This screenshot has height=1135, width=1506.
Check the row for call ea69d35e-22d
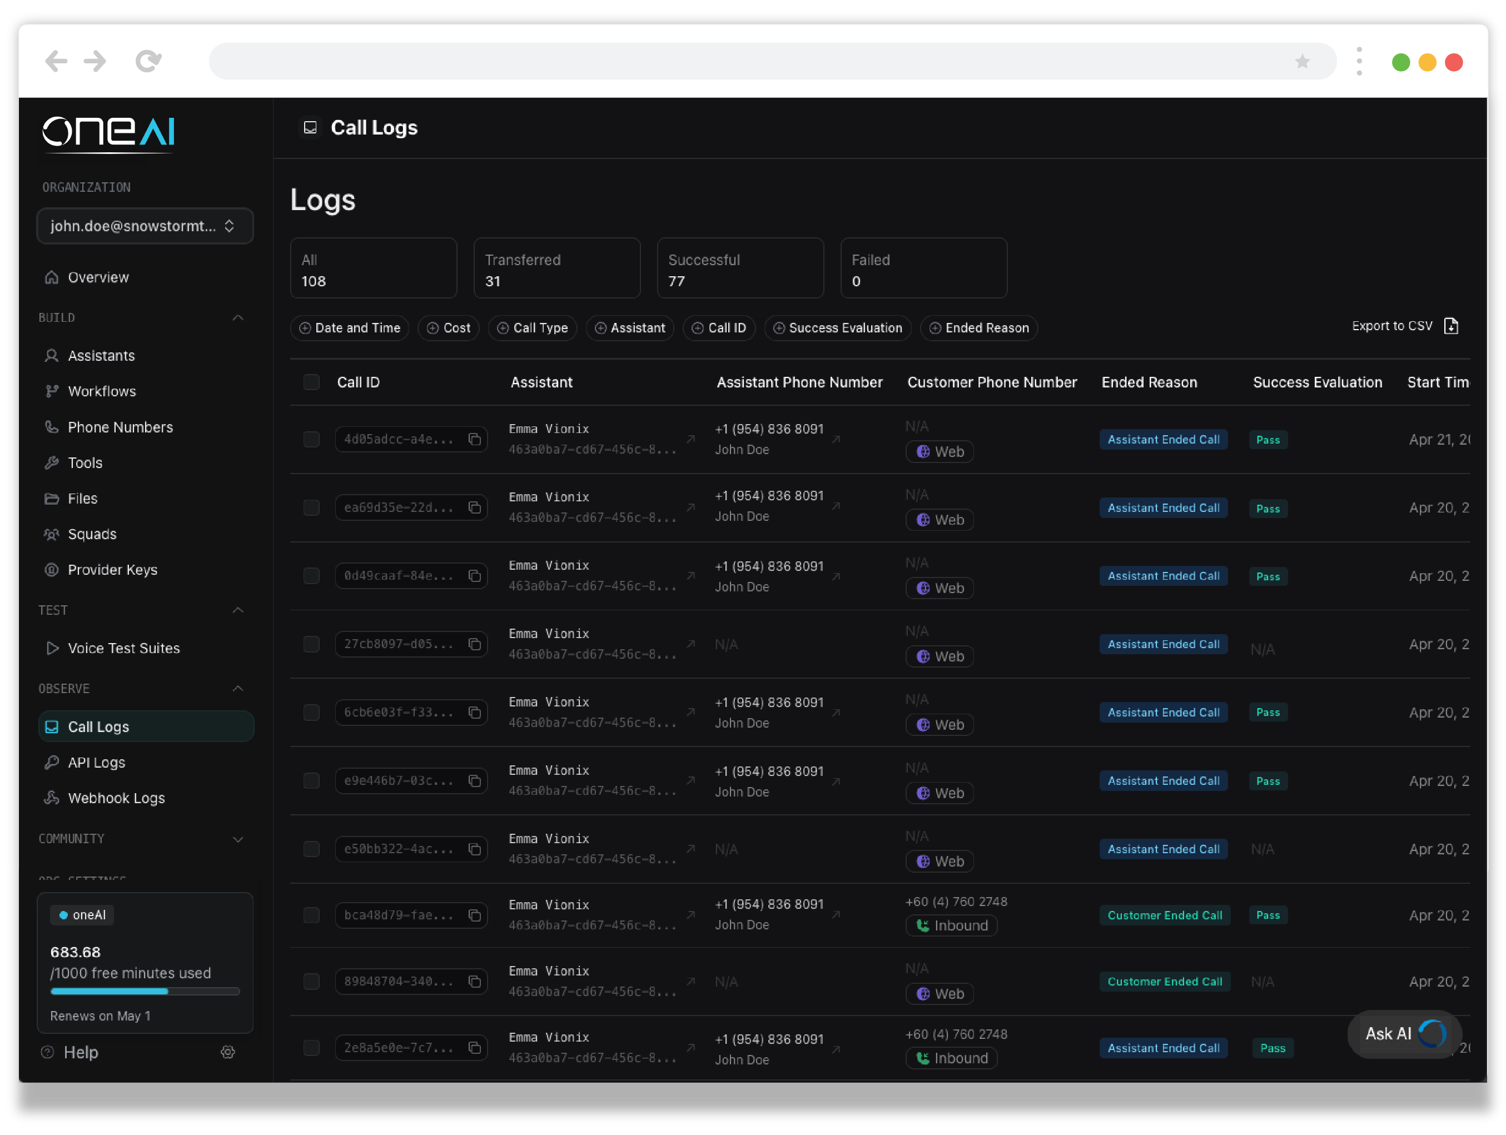[311, 507]
